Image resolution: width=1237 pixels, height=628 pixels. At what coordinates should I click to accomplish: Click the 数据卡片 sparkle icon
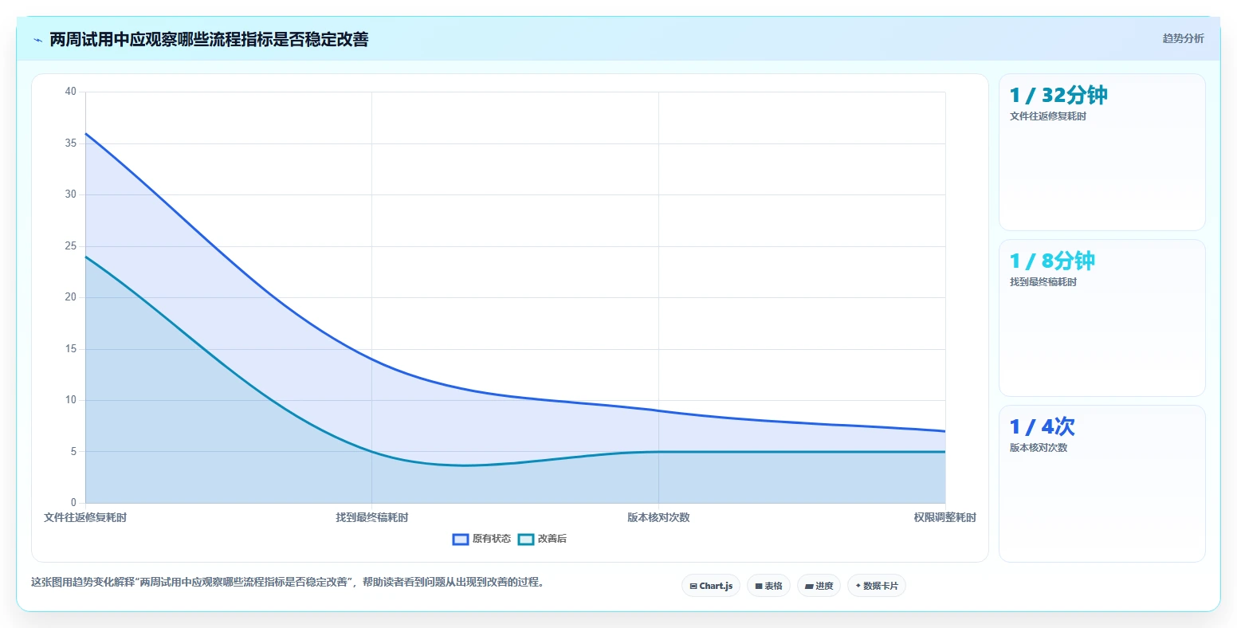coord(858,586)
